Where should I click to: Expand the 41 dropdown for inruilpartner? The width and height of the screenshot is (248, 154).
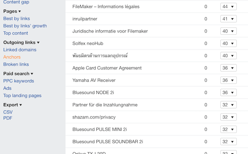point(229,19)
